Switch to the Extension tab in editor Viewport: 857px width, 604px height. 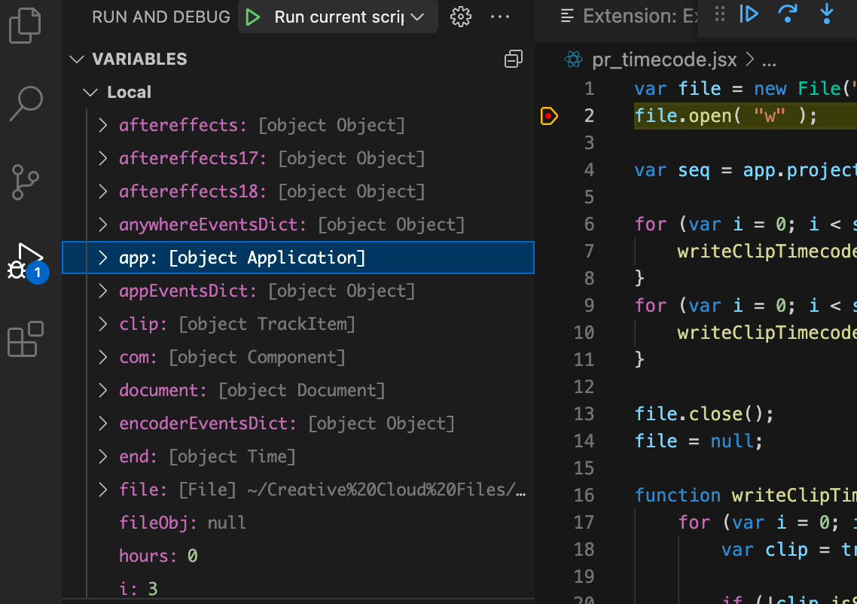tap(629, 17)
